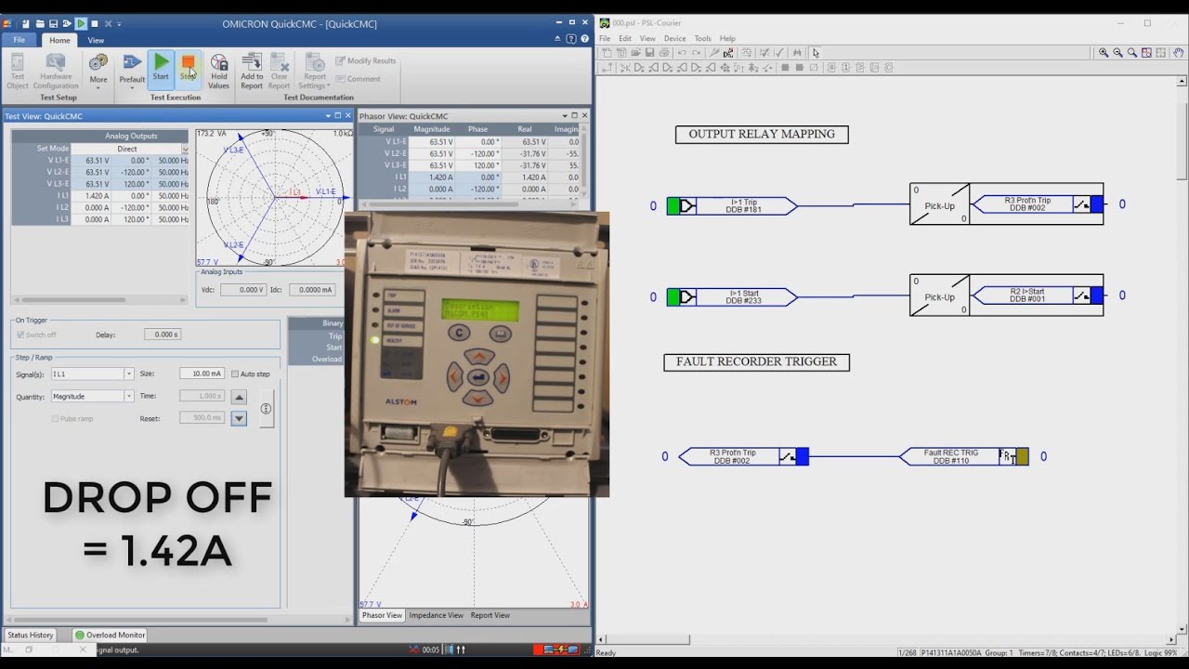Open PSL-Courier Edit menu
1189x669 pixels.
click(625, 39)
